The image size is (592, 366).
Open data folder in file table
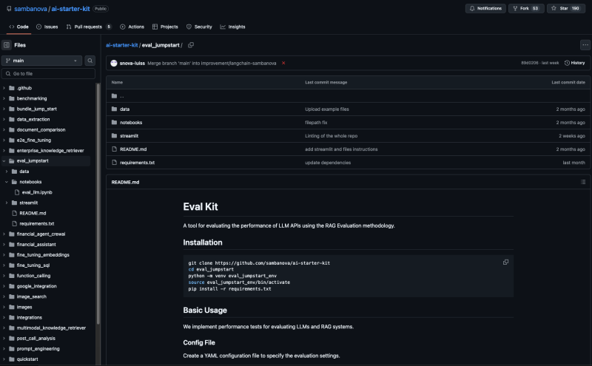tap(124, 109)
